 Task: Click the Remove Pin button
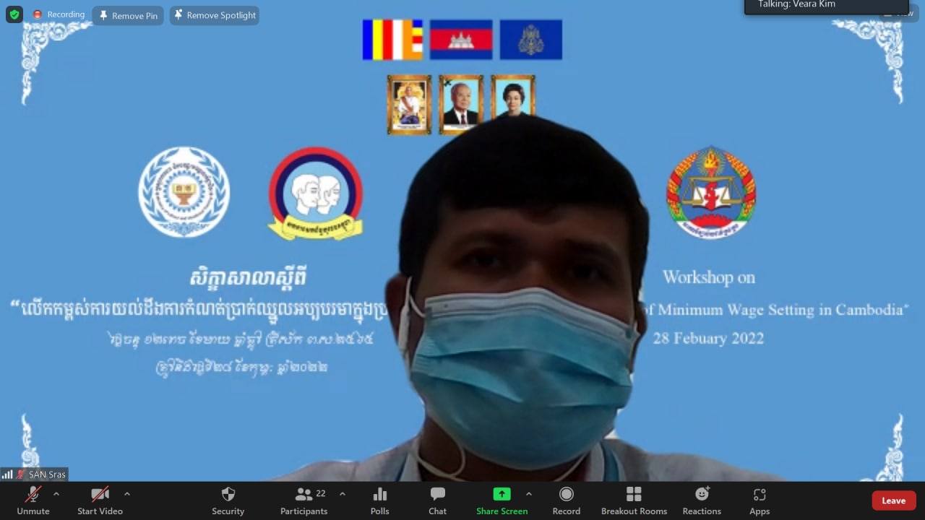point(129,15)
